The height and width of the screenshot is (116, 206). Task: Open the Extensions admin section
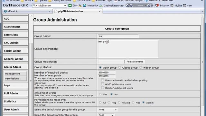[15, 35]
